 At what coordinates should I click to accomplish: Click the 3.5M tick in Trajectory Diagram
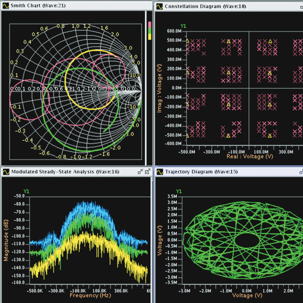pyautogui.click(x=172, y=197)
